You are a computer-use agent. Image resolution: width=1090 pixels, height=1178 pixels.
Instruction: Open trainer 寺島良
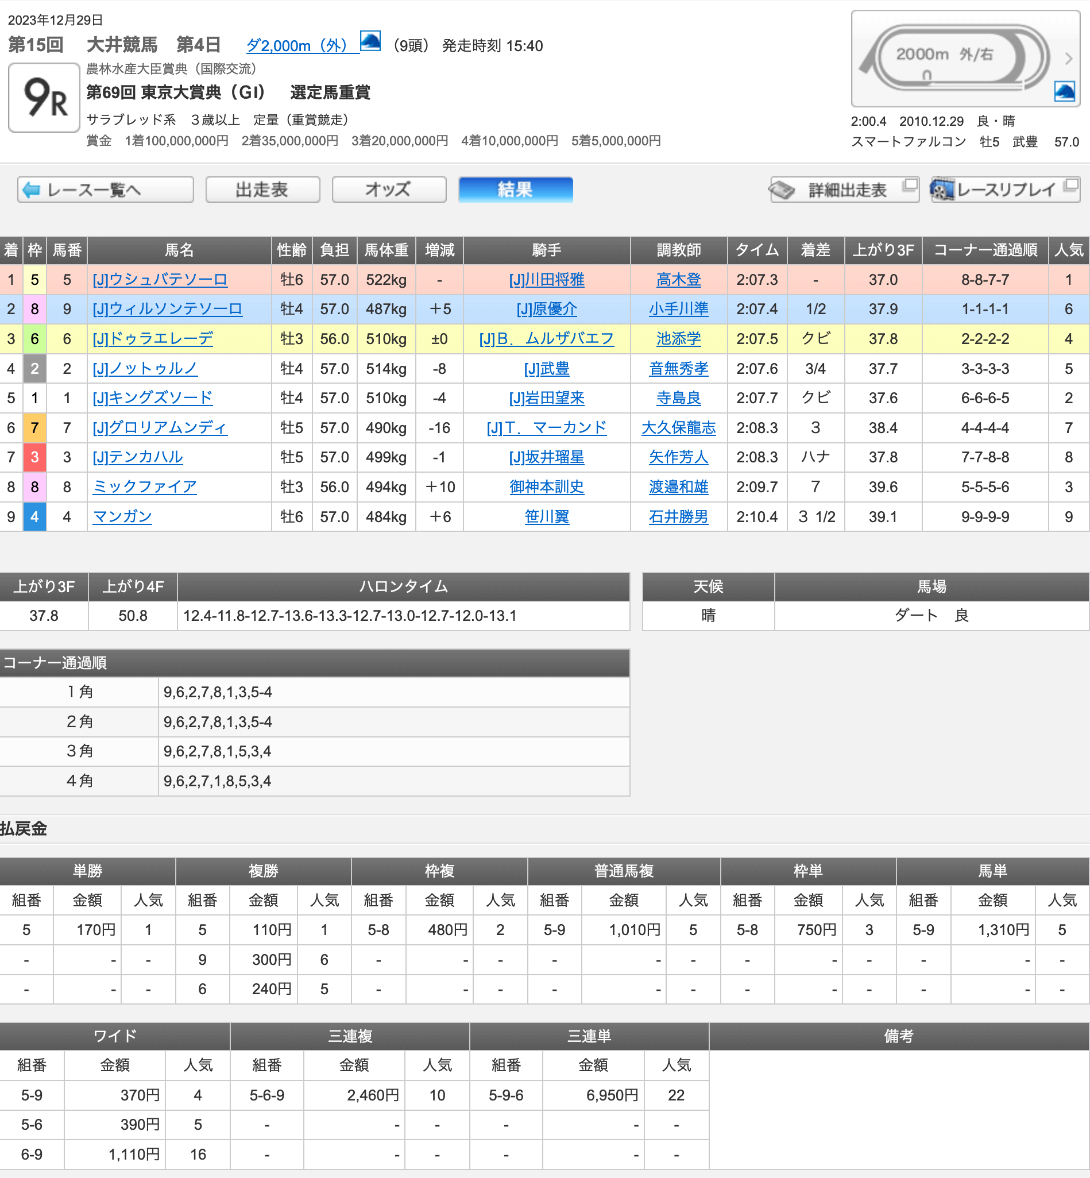pos(679,398)
